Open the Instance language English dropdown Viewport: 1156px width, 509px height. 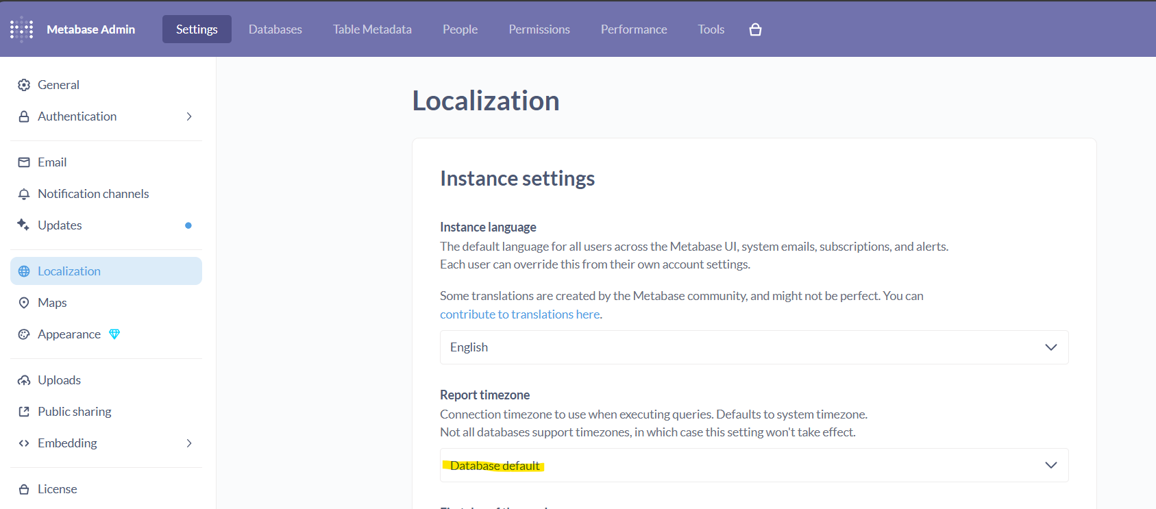coord(754,347)
